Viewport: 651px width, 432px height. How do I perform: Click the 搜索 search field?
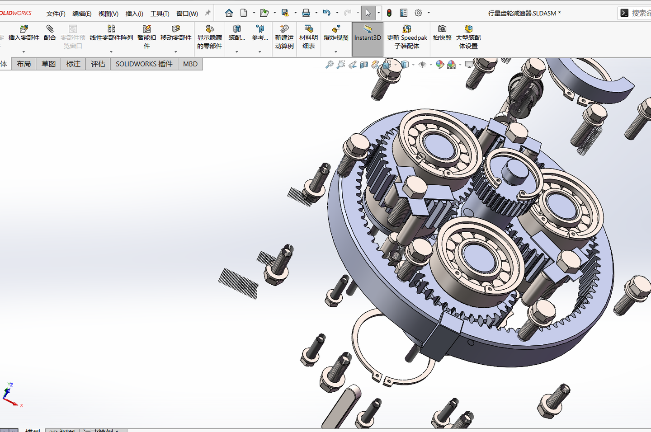coord(634,13)
